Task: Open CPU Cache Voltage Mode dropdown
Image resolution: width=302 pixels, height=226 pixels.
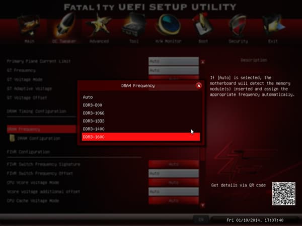Action: [x=174, y=200]
